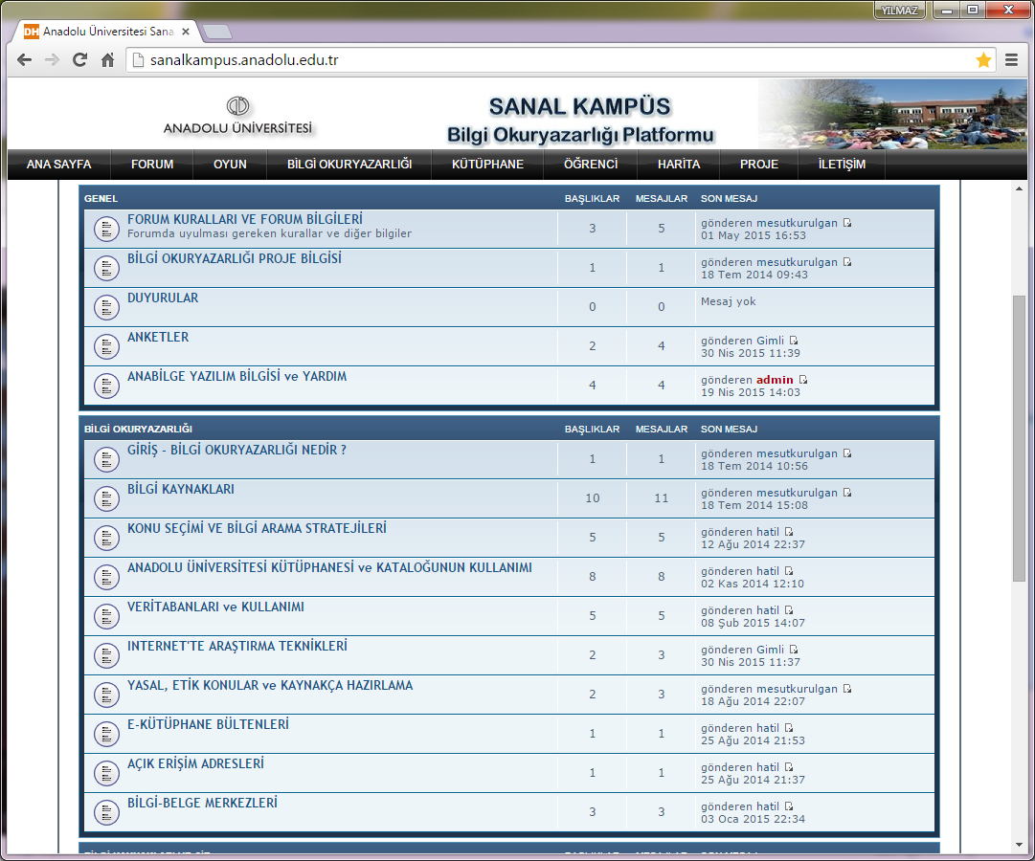Click the forum icon beside DUYURULAR
The image size is (1035, 861).
[x=105, y=307]
